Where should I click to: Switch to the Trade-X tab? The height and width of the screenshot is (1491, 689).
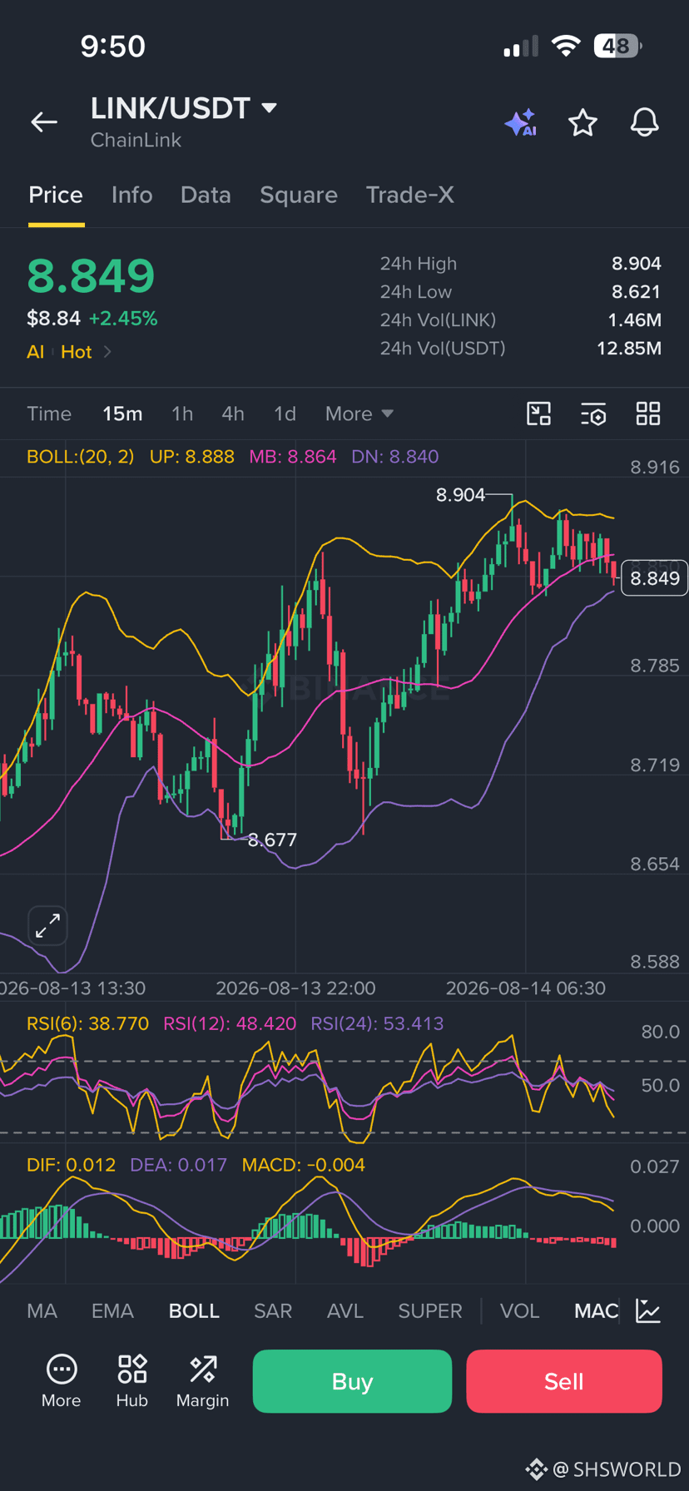coord(410,195)
